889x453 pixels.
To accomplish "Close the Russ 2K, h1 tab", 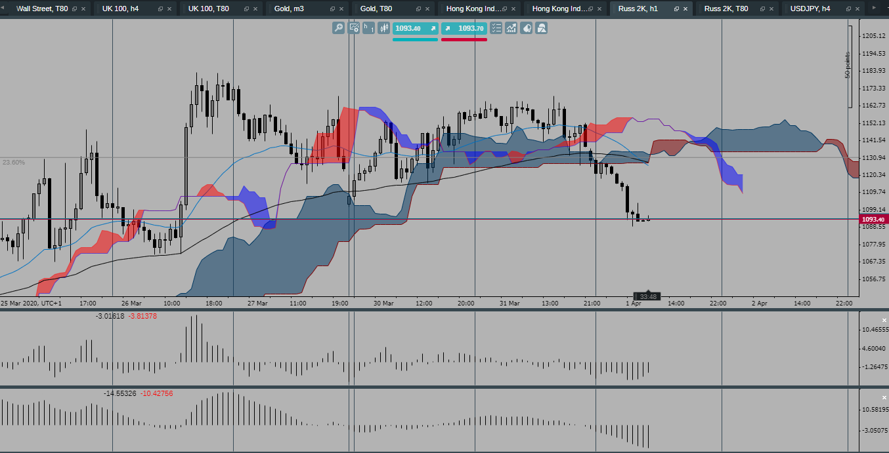I will 685,9.
